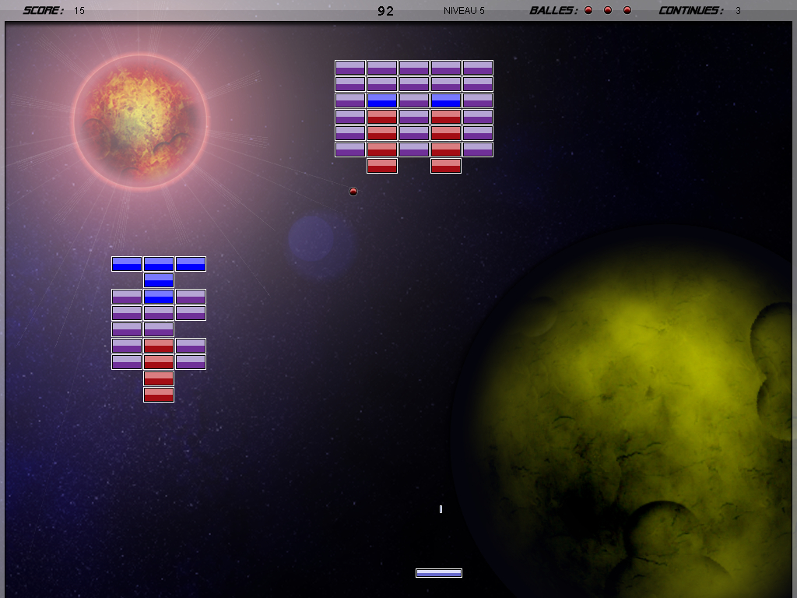The width and height of the screenshot is (797, 598).
Task: Click the score value 15
Action: click(x=79, y=11)
